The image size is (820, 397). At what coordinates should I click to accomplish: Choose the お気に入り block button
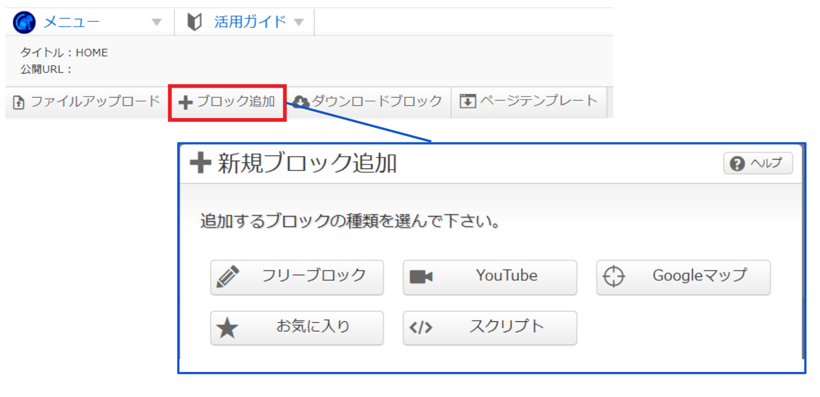tap(297, 328)
